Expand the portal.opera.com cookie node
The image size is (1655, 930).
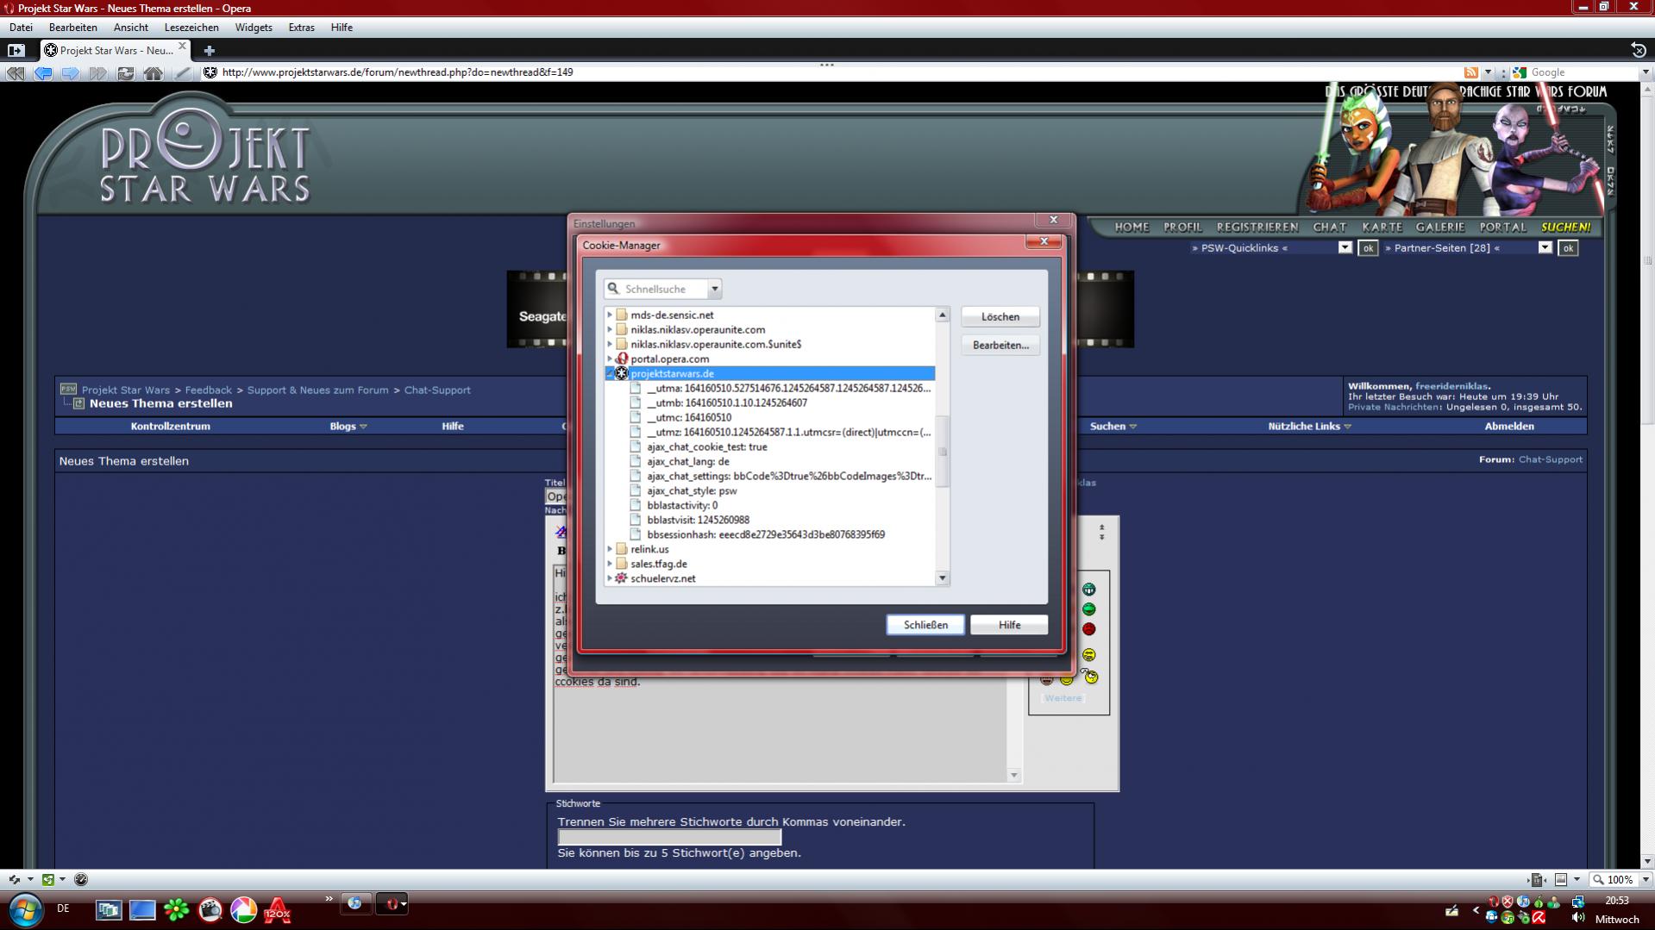(610, 359)
